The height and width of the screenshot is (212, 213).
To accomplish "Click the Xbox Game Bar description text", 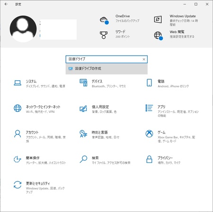I will [x=177, y=139].
